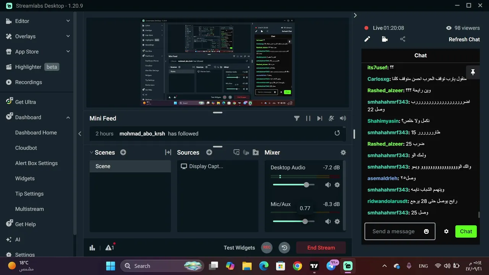The image size is (489, 275).
Task: Edit stream info with the pencil icon
Action: tap(367, 39)
